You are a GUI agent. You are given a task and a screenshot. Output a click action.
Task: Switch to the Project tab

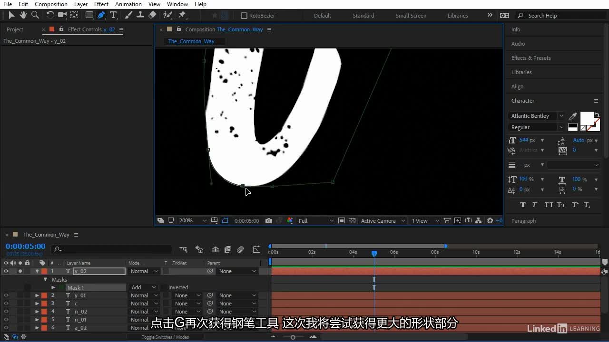15,29
